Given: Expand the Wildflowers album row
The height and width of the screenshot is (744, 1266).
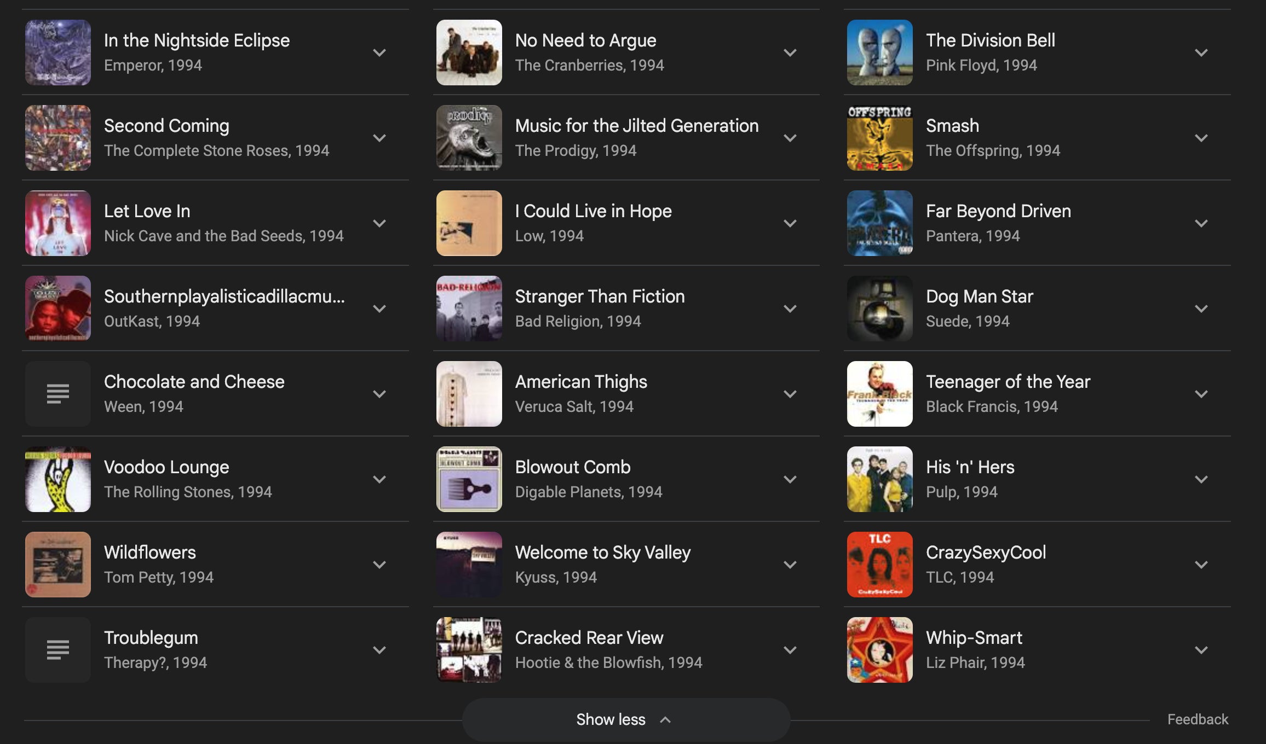Looking at the screenshot, I should (x=379, y=565).
